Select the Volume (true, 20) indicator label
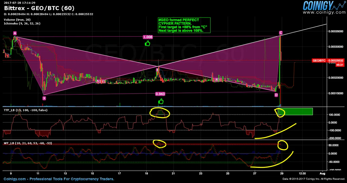Viewport: 347px width, 183px height. pyautogui.click(x=17, y=20)
